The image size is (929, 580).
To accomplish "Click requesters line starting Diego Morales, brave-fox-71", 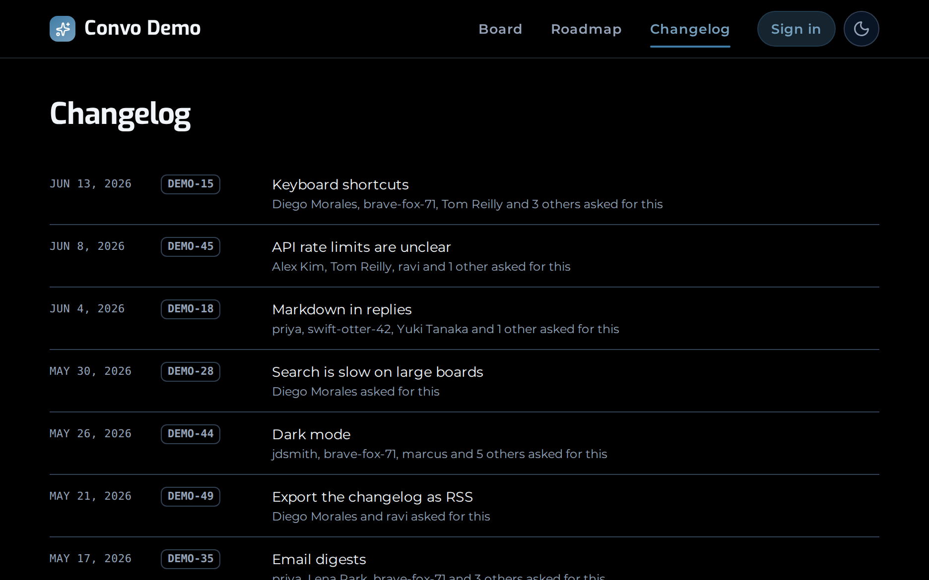I will point(467,204).
